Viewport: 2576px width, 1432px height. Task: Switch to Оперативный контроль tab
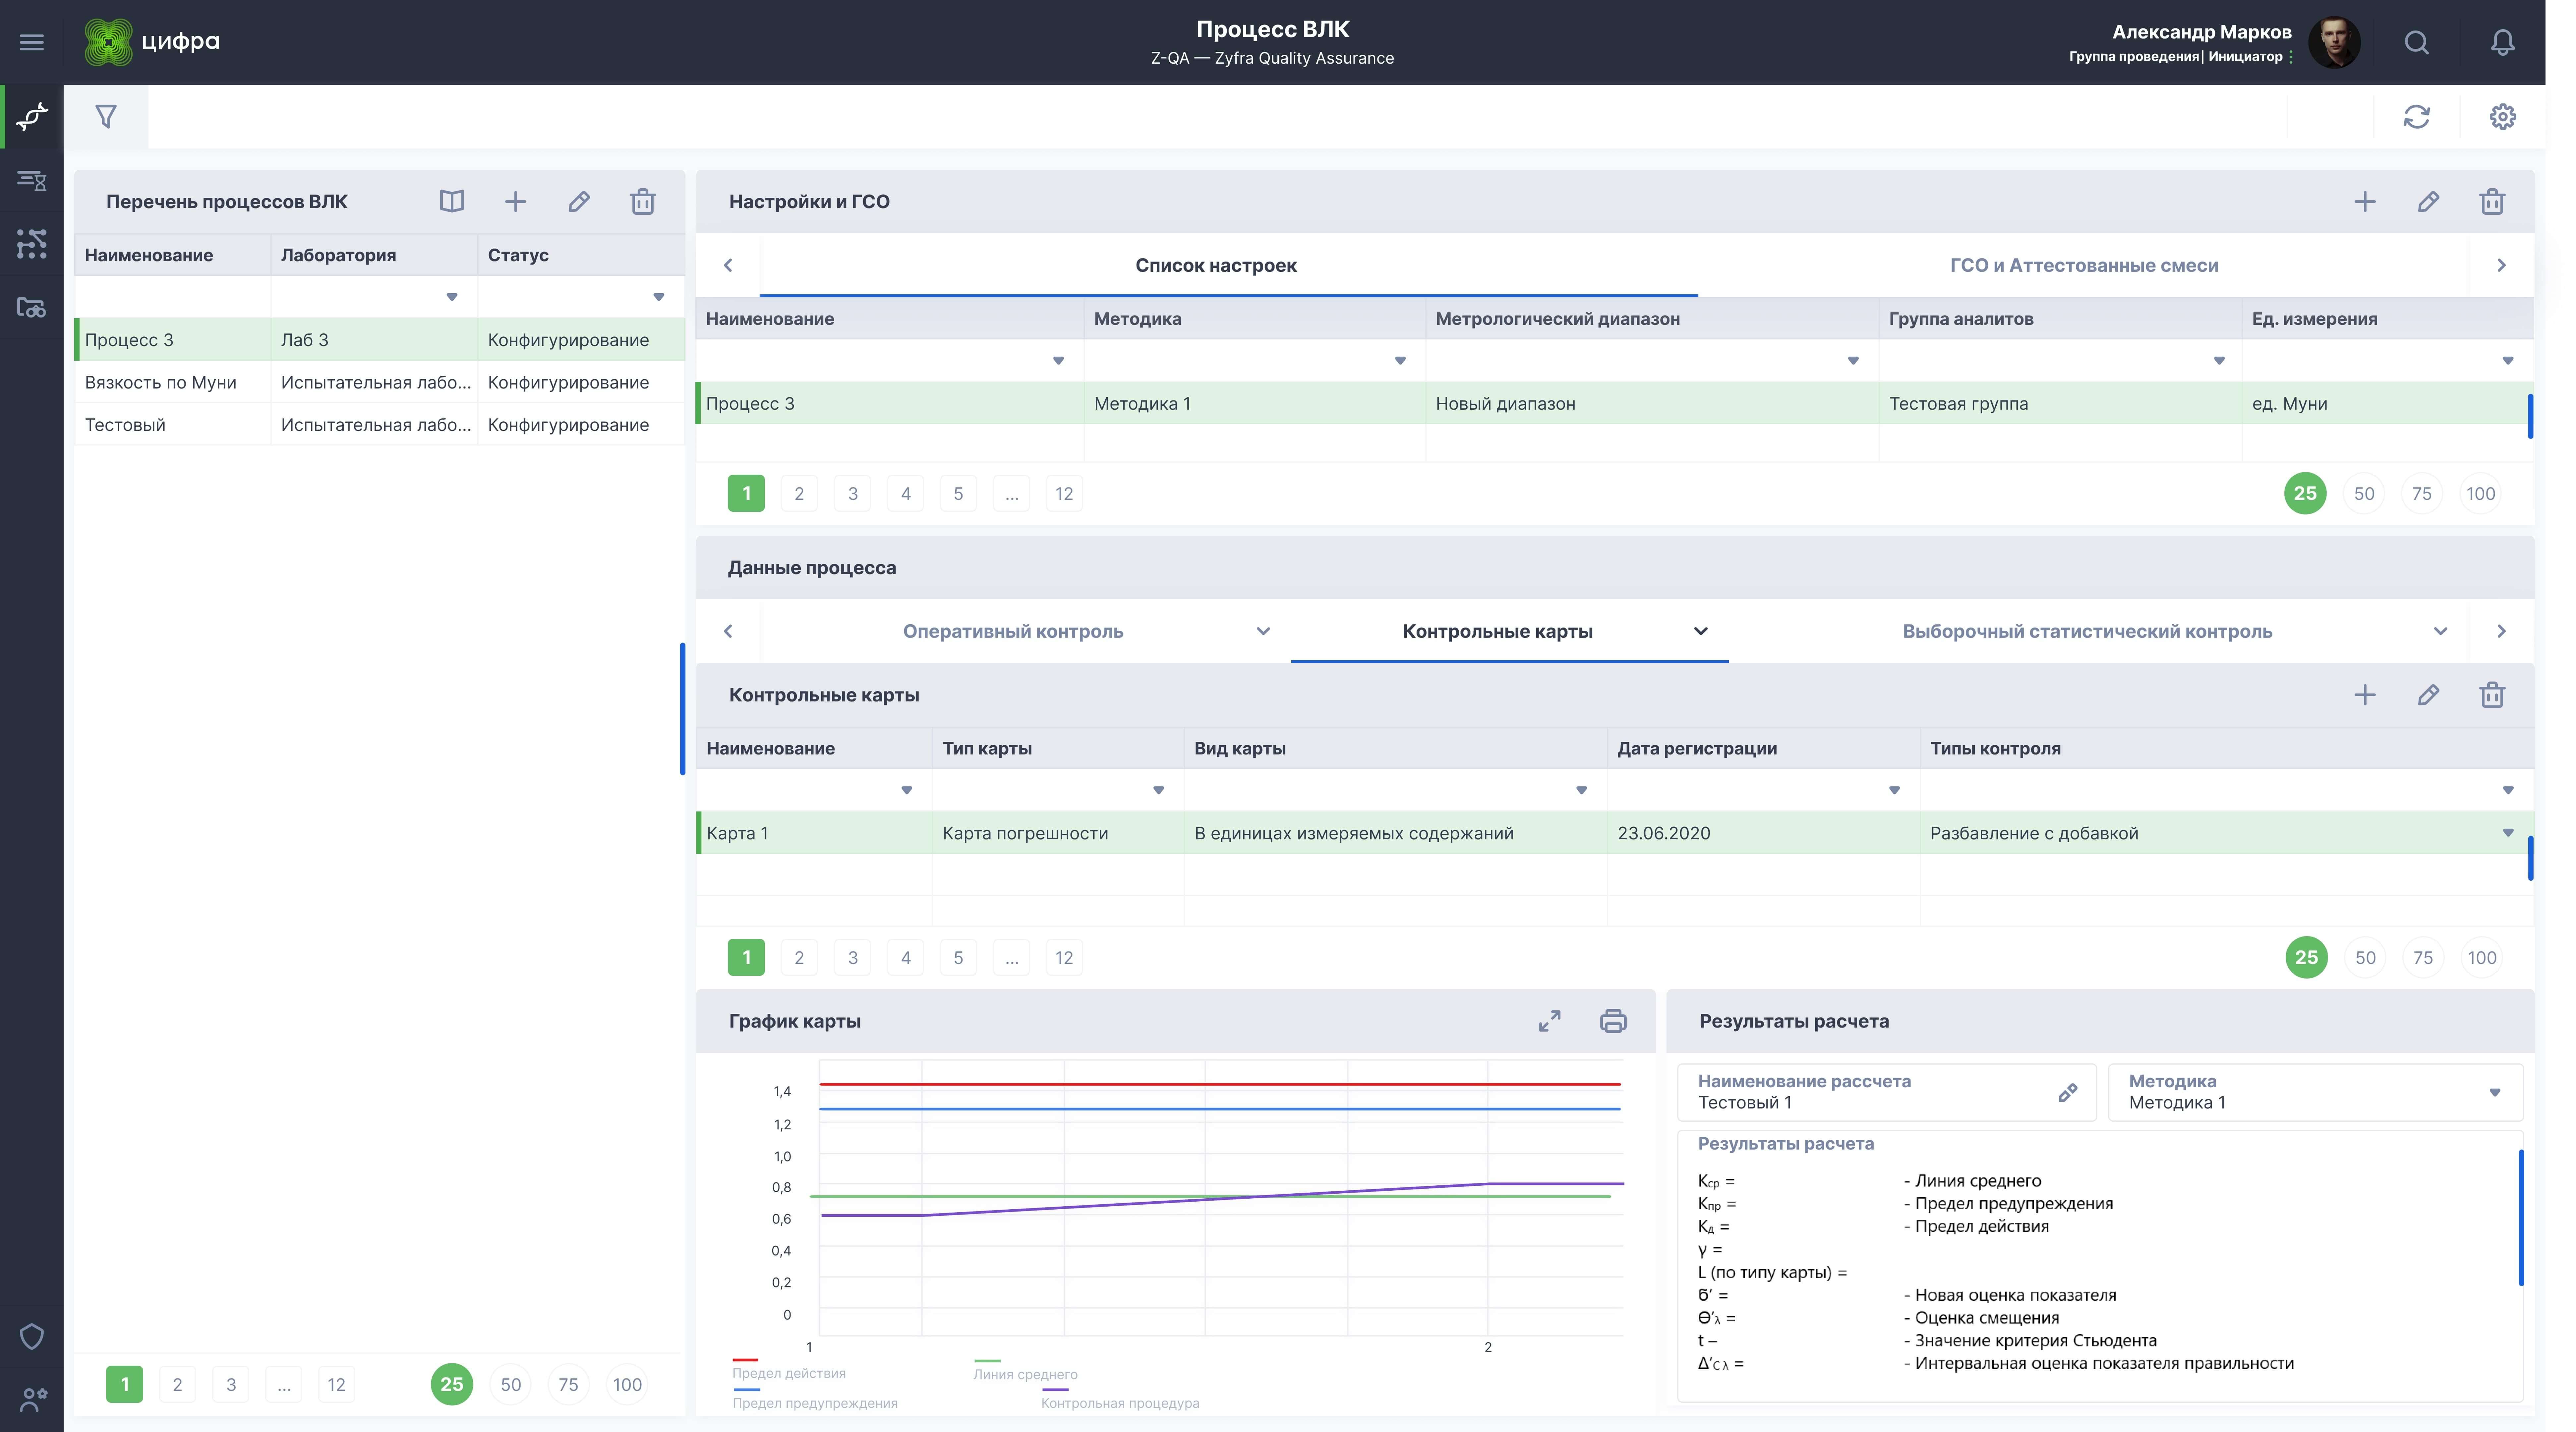tap(1013, 631)
